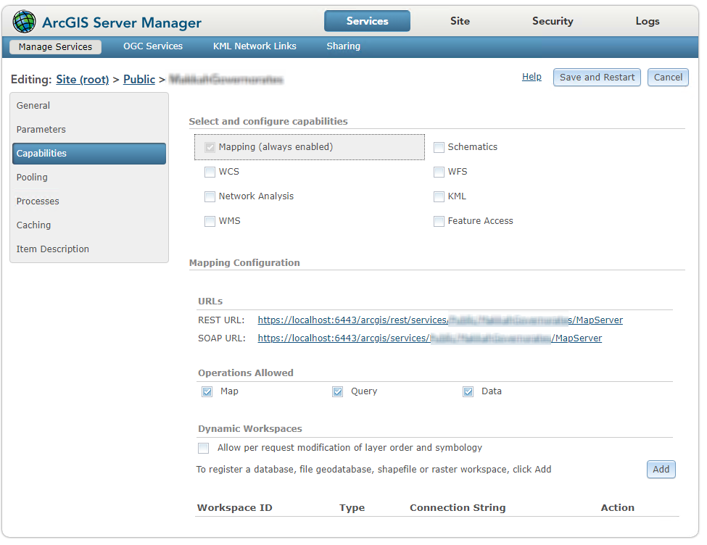Enable Feature Access capability
This screenshot has width=707, height=545.
pos(439,222)
